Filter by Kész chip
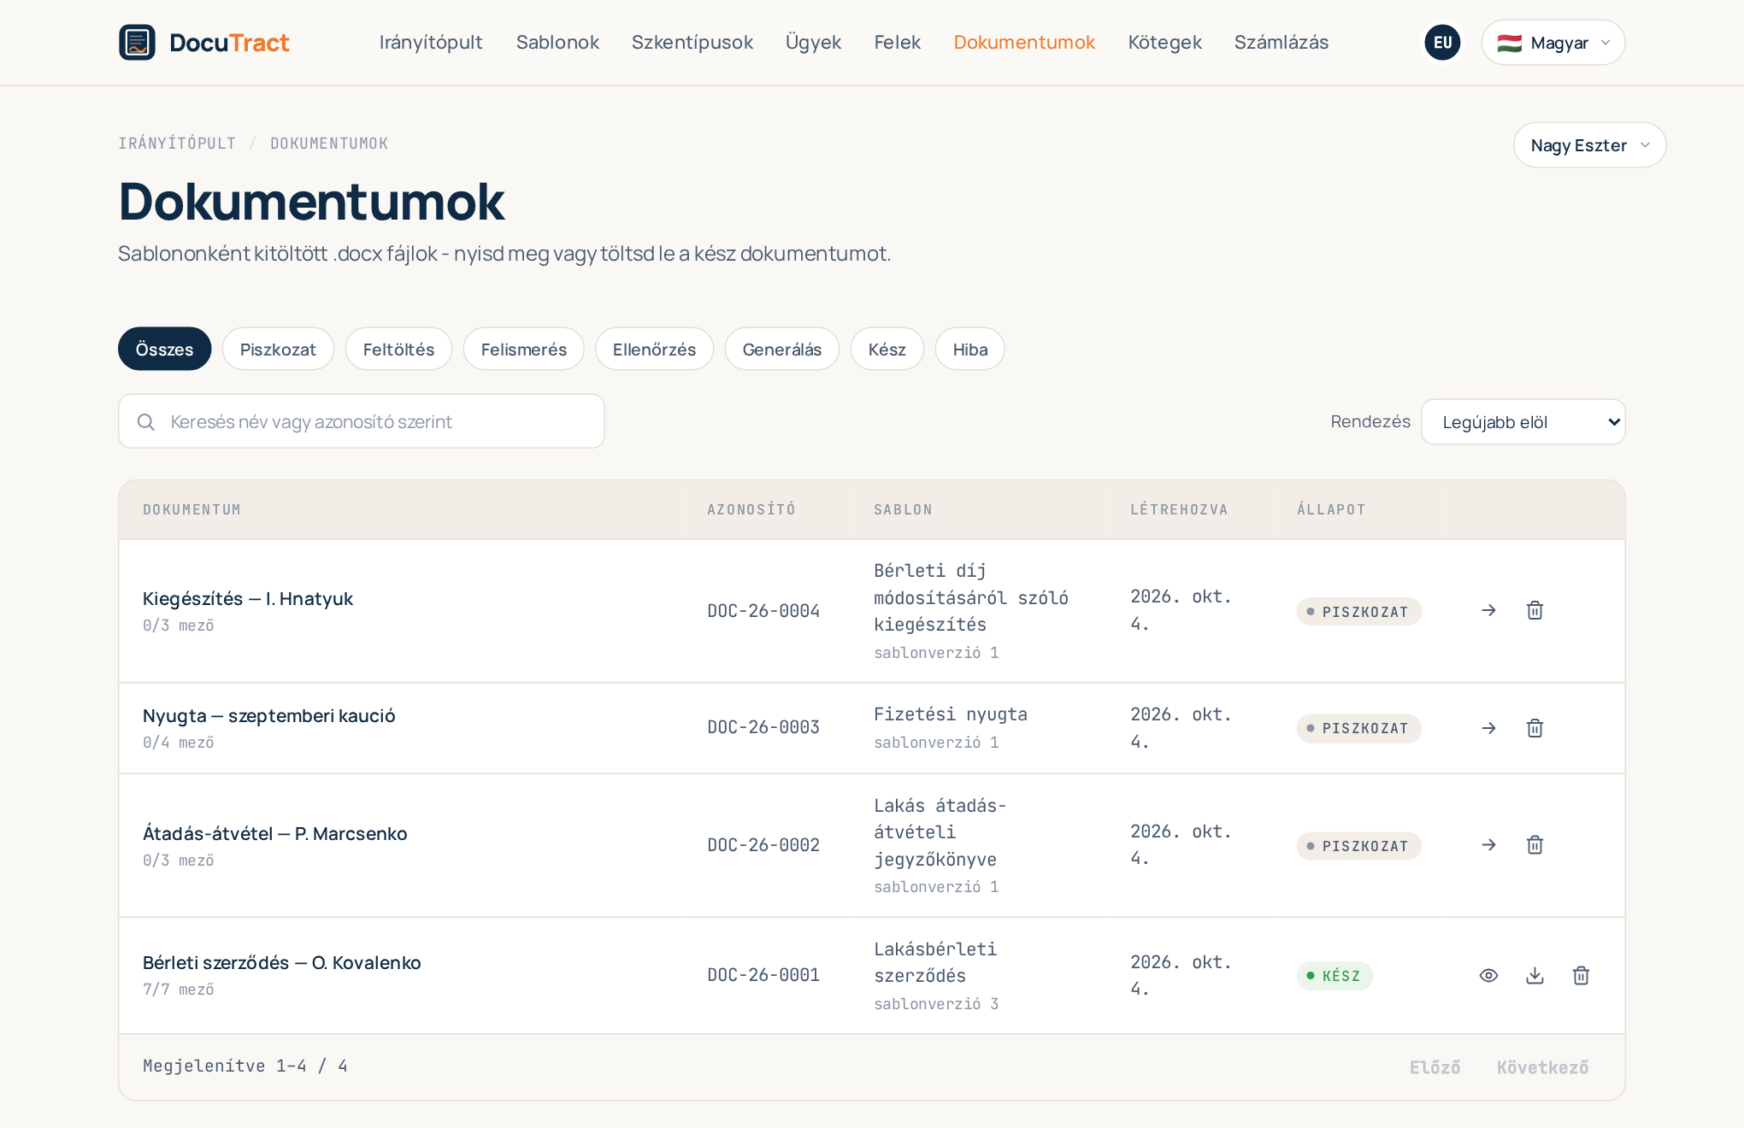 click(x=887, y=349)
